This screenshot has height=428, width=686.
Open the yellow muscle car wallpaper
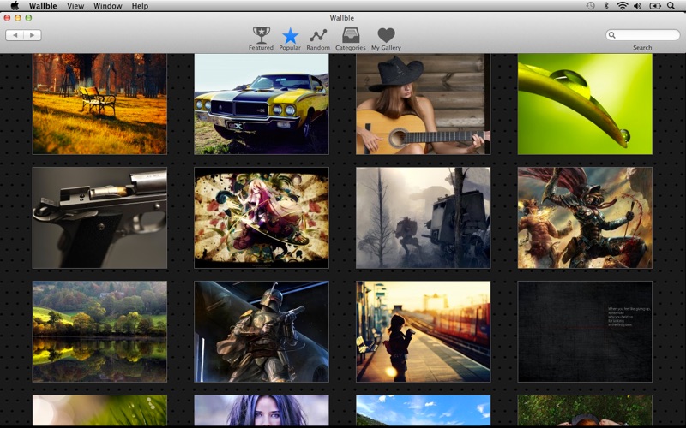click(262, 104)
